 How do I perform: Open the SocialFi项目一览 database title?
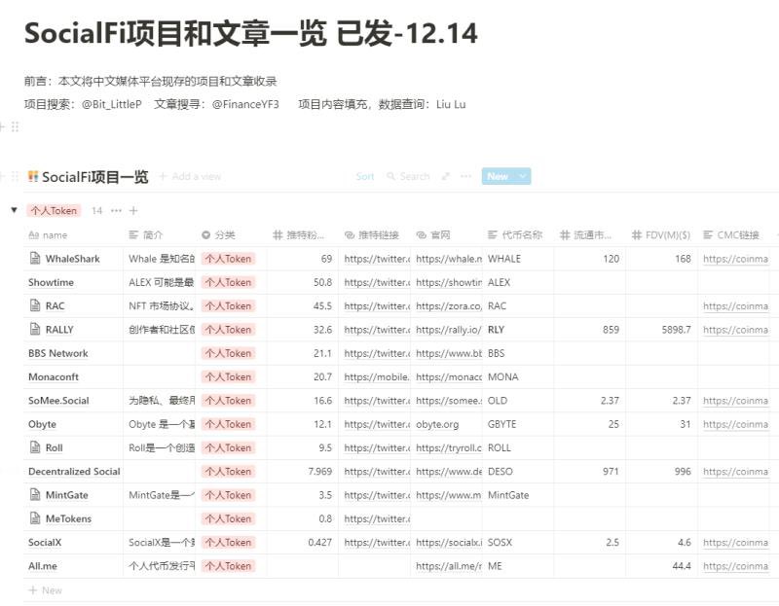coord(94,177)
